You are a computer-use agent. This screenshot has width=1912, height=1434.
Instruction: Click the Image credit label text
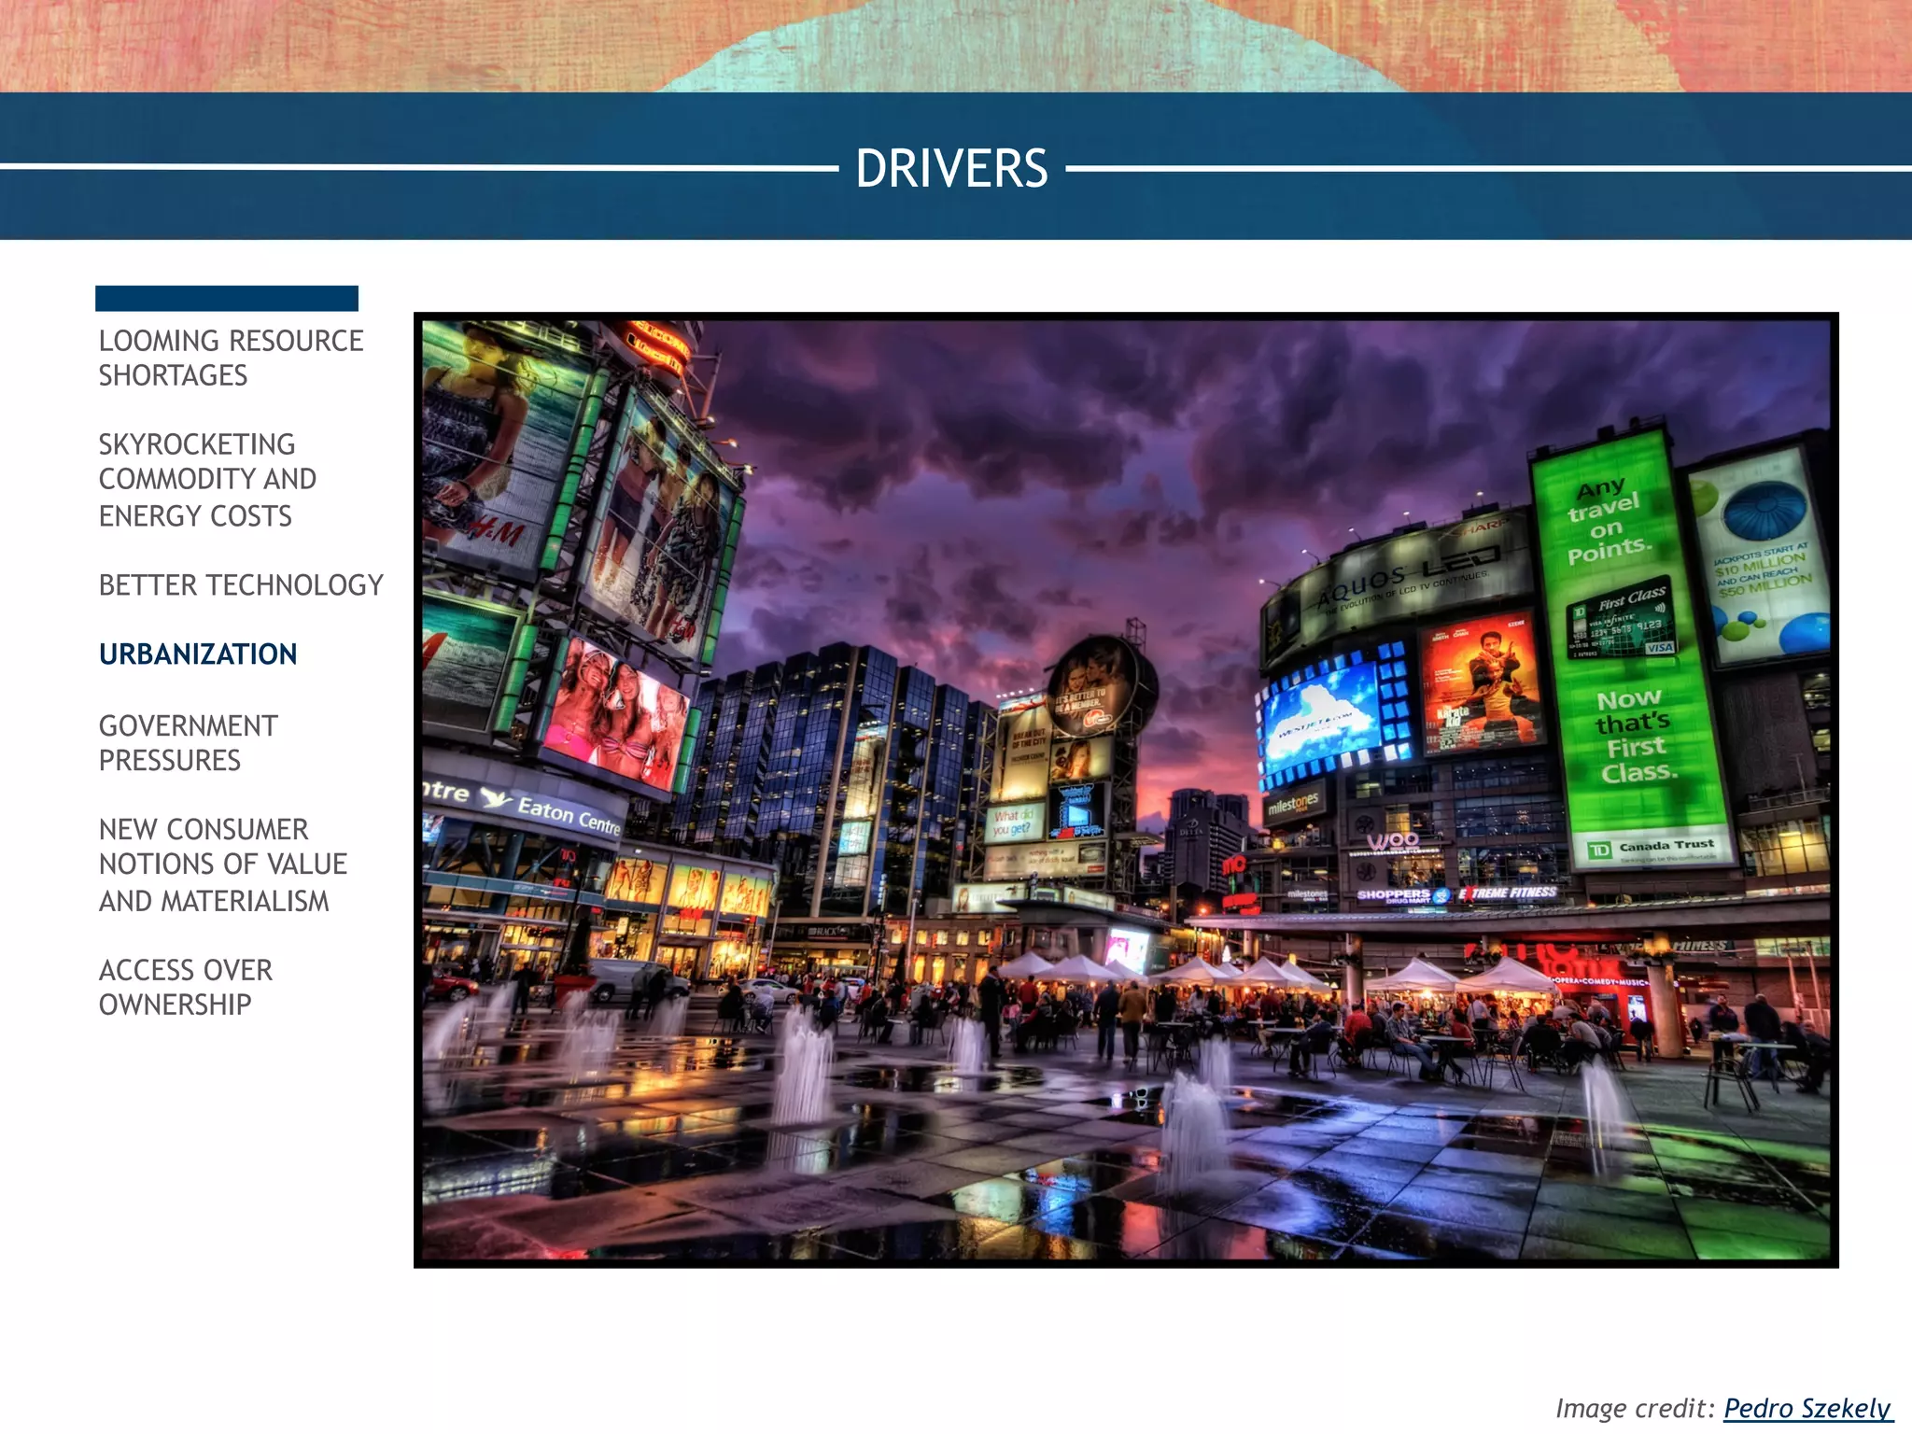1636,1408
